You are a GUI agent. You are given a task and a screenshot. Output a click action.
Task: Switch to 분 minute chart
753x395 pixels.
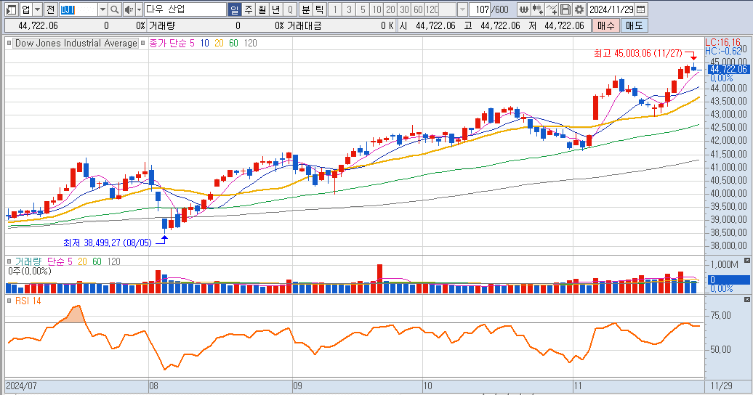pyautogui.click(x=306, y=9)
